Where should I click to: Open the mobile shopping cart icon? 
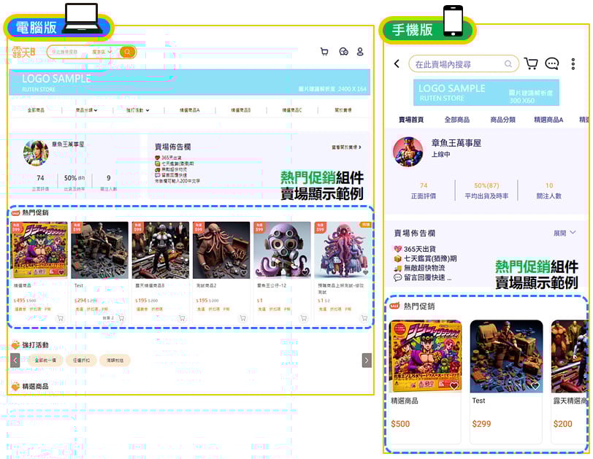coord(531,64)
